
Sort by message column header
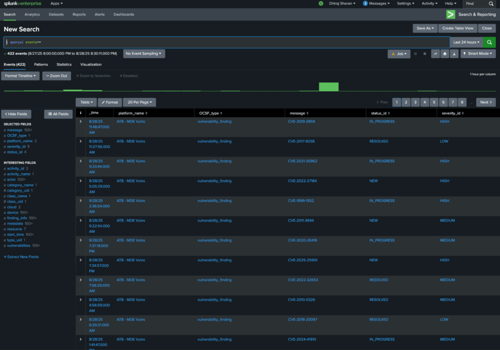[x=299, y=113]
